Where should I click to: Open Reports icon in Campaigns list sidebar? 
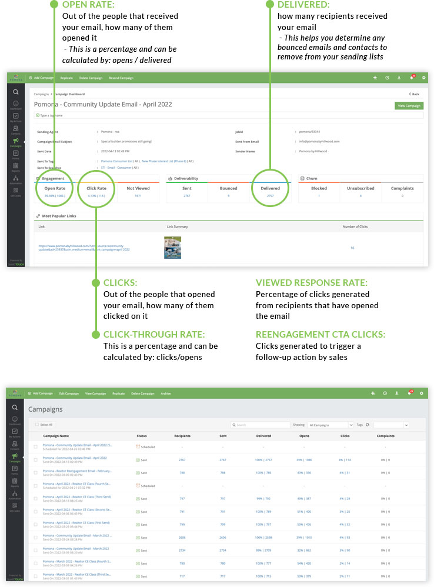click(x=15, y=481)
